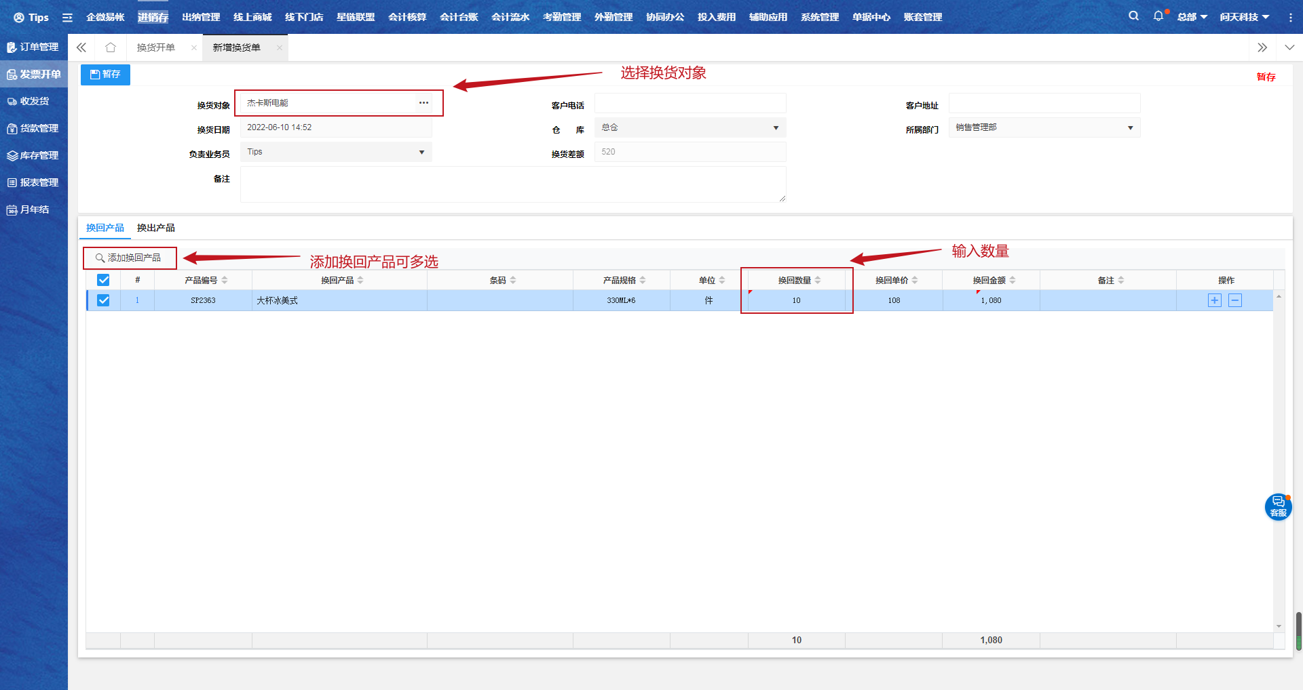Click the 备注 remarks text area
The width and height of the screenshot is (1303, 690).
coord(512,184)
